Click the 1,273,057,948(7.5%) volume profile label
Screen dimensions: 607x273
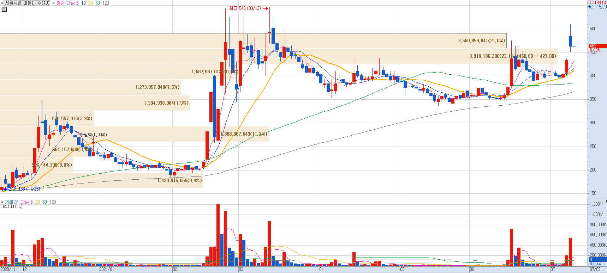(x=157, y=87)
